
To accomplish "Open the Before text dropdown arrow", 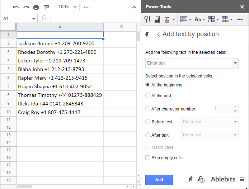I will click(235, 122).
